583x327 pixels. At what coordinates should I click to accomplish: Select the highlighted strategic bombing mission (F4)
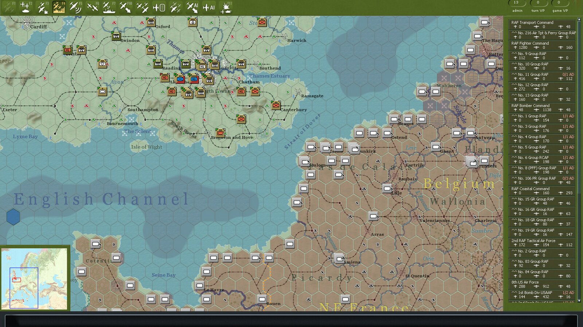click(59, 7)
